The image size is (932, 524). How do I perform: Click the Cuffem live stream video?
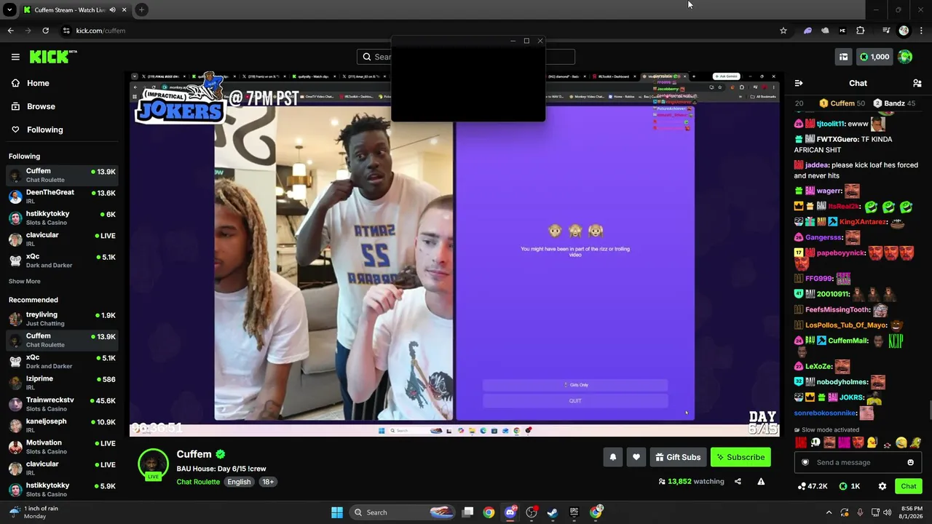[x=454, y=254]
